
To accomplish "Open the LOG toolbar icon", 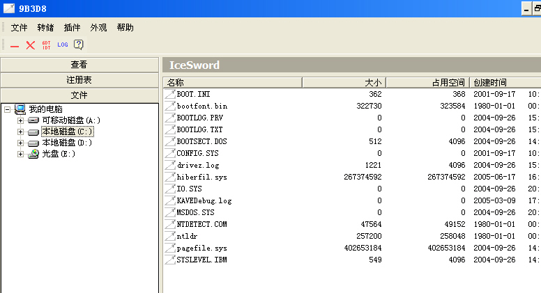I will [x=63, y=45].
